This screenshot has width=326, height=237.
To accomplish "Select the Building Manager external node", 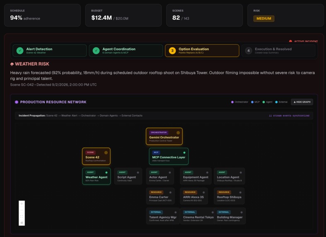I will (x=230, y=216).
